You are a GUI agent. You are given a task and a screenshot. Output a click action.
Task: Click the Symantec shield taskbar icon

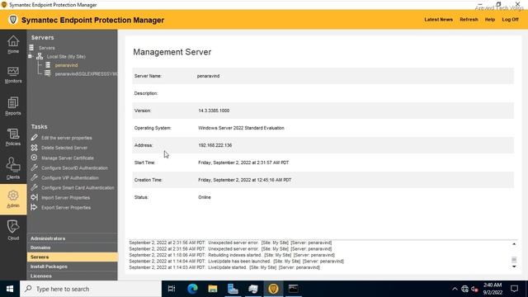pyautogui.click(x=273, y=289)
